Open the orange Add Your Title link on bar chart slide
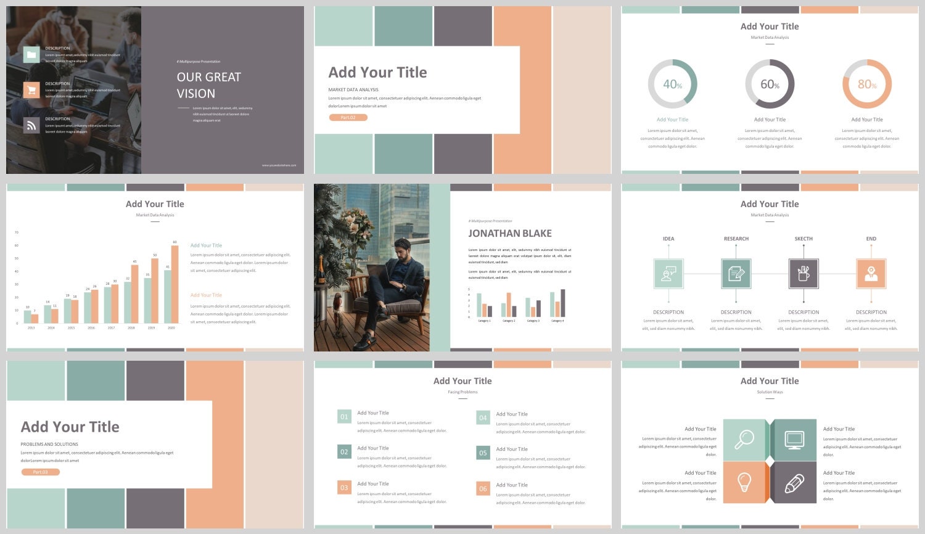Image resolution: width=925 pixels, height=534 pixels. click(x=206, y=295)
